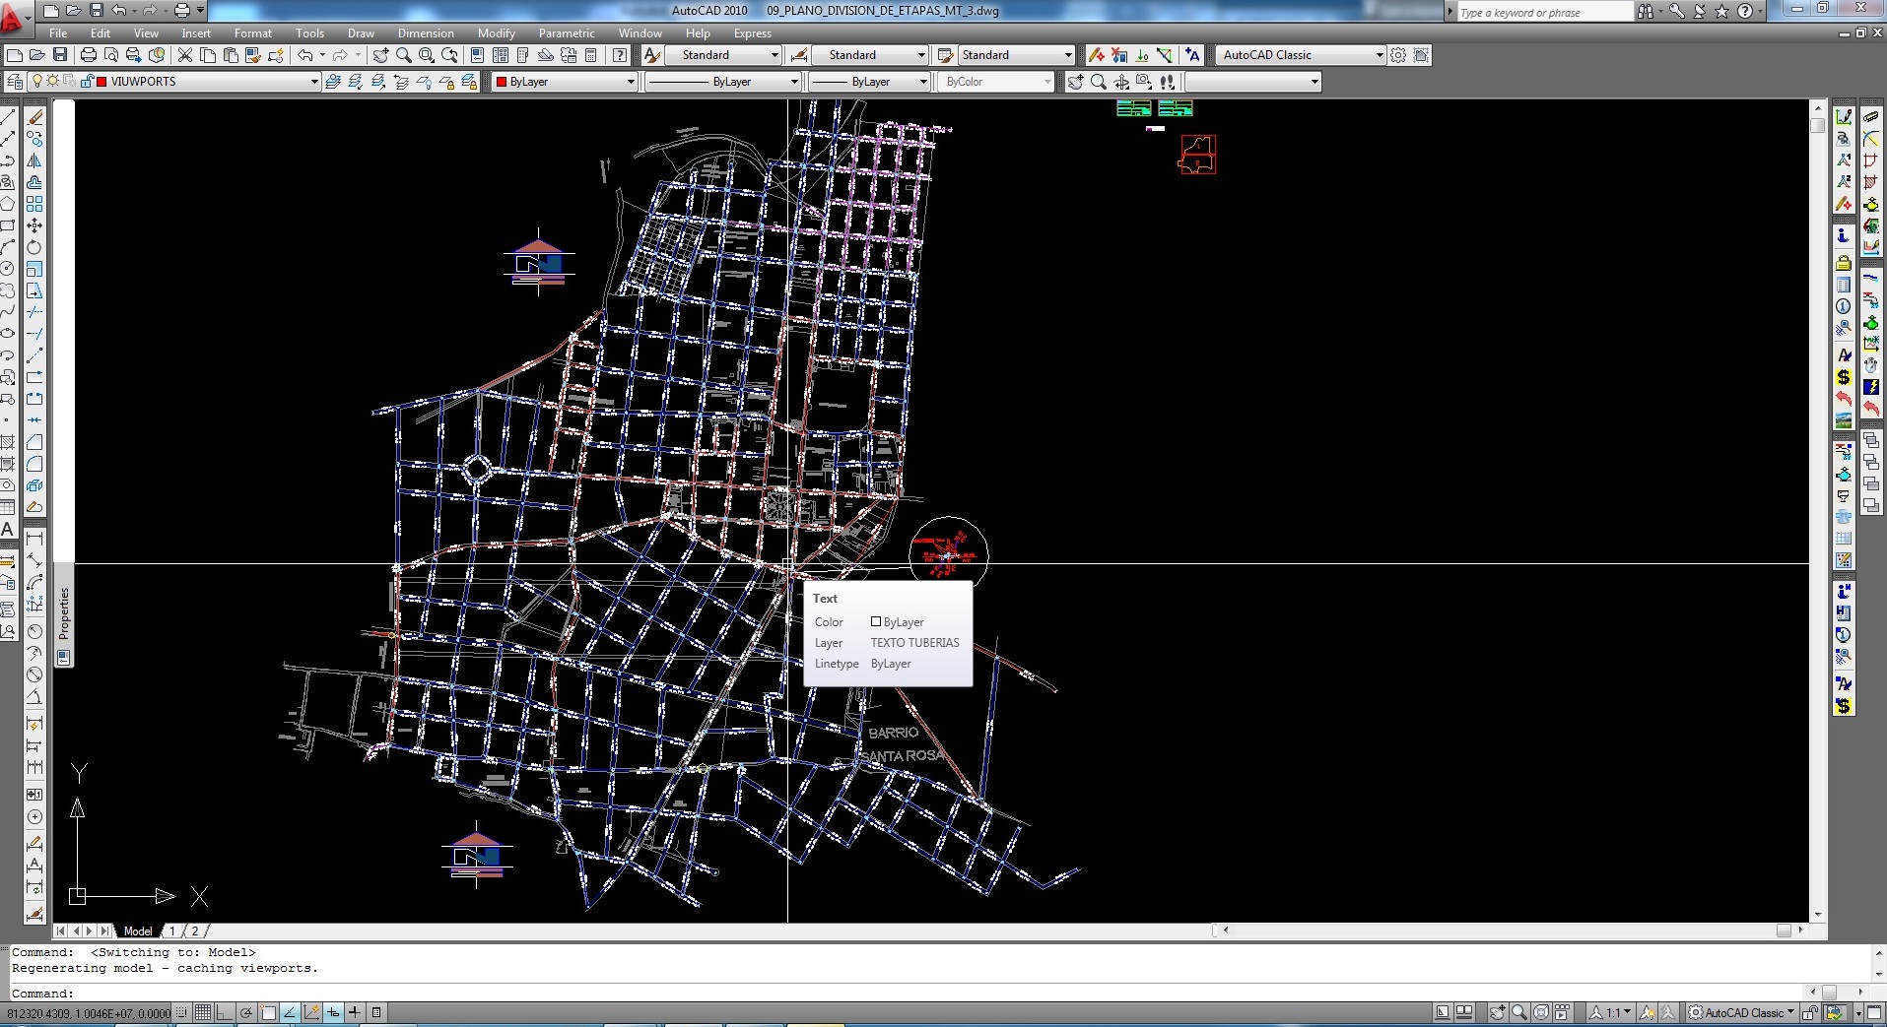Open the Layer Properties Manager icon
The width and height of the screenshot is (1887, 1027).
[15, 82]
